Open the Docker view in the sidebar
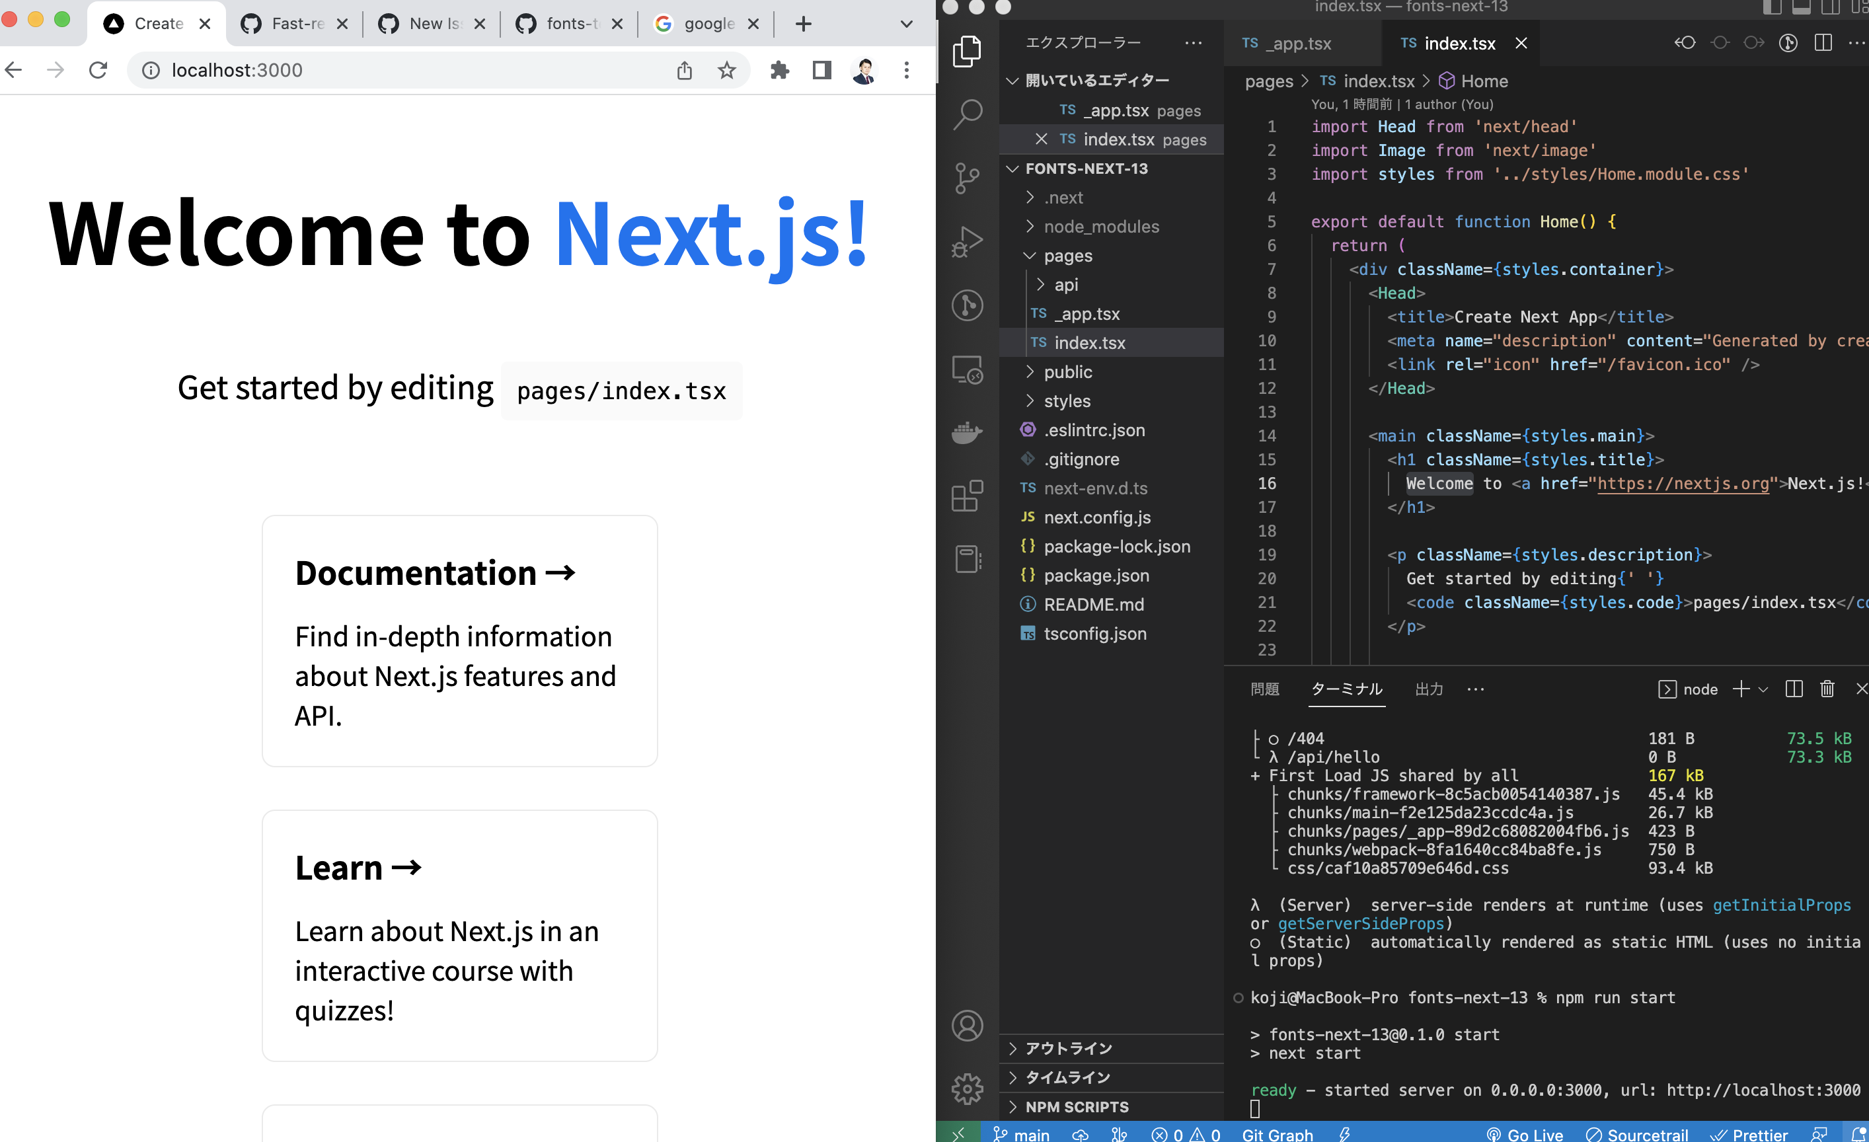 coord(967,432)
